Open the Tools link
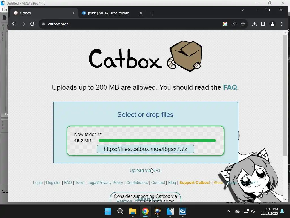This screenshot has width=290, height=218. (x=80, y=183)
